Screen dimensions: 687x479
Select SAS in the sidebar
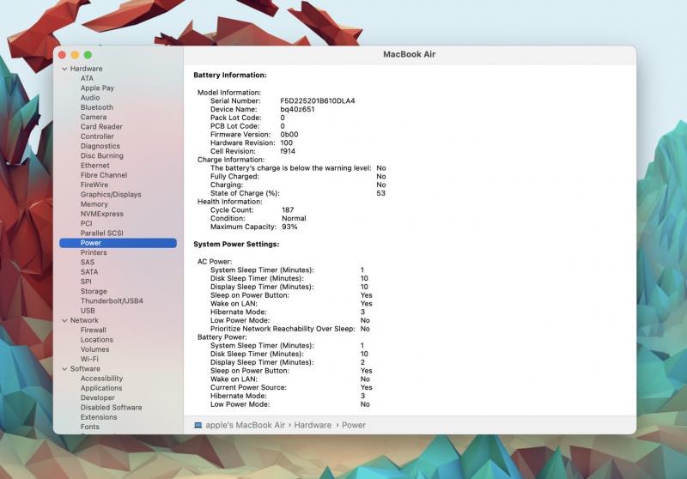click(x=88, y=263)
